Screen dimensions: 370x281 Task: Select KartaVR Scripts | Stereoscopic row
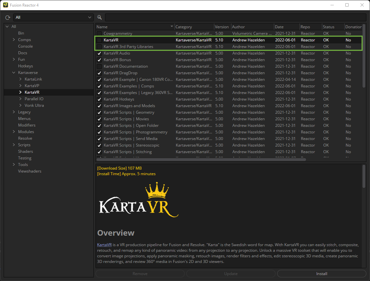pos(228,145)
